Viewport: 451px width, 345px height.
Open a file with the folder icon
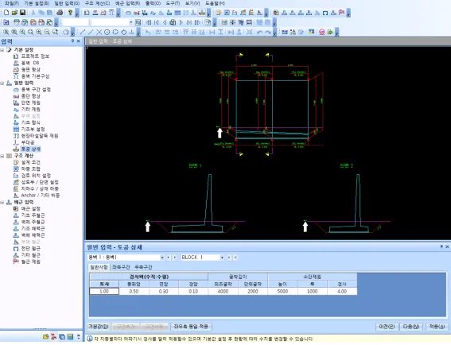tap(14, 13)
